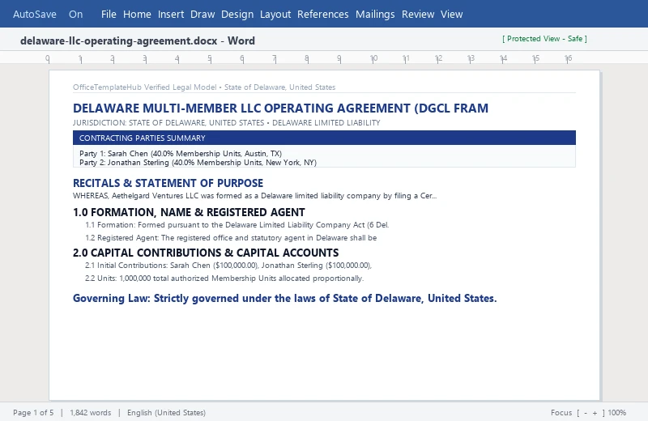This screenshot has width=648, height=421.
Task: Switch to the Layout tab
Action: (275, 14)
